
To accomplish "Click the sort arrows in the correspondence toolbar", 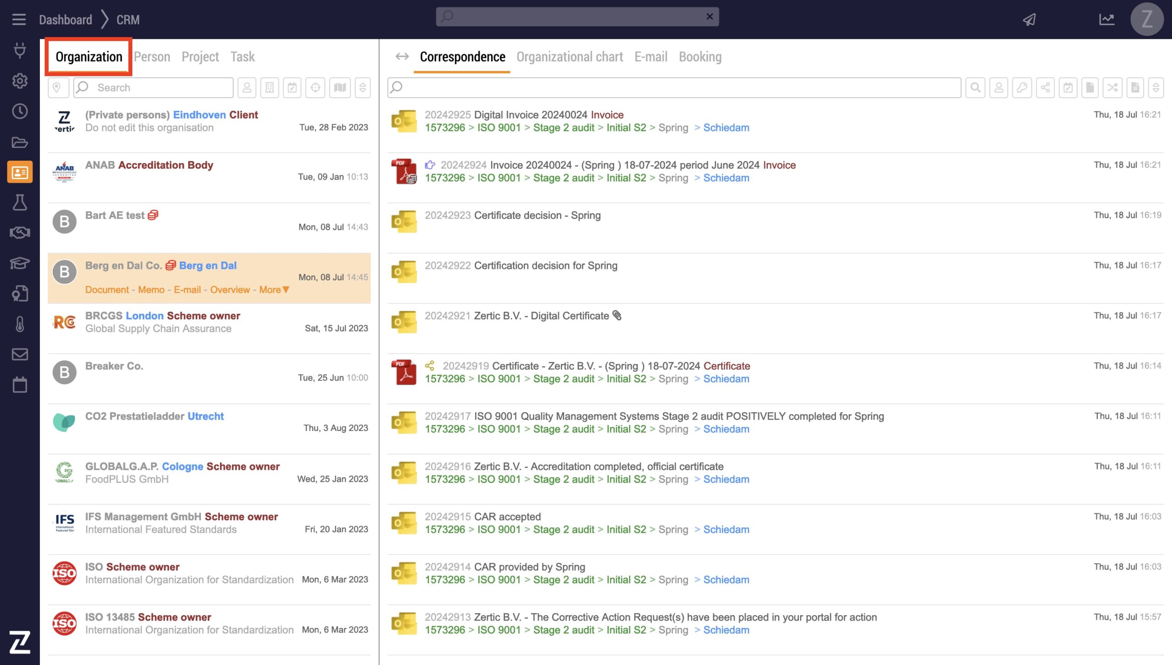I will [x=1156, y=87].
